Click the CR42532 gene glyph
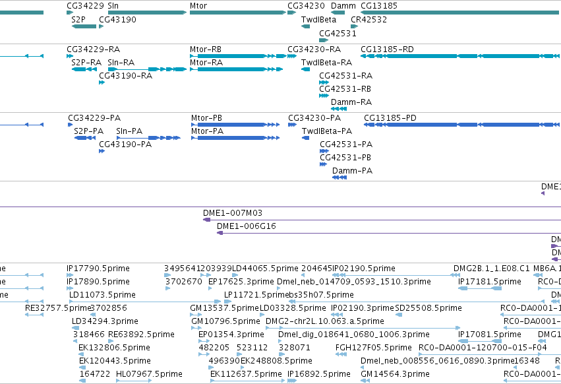 point(354,26)
